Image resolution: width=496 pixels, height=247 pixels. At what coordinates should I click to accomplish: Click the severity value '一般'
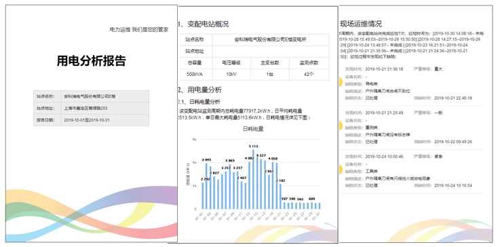coord(438,113)
